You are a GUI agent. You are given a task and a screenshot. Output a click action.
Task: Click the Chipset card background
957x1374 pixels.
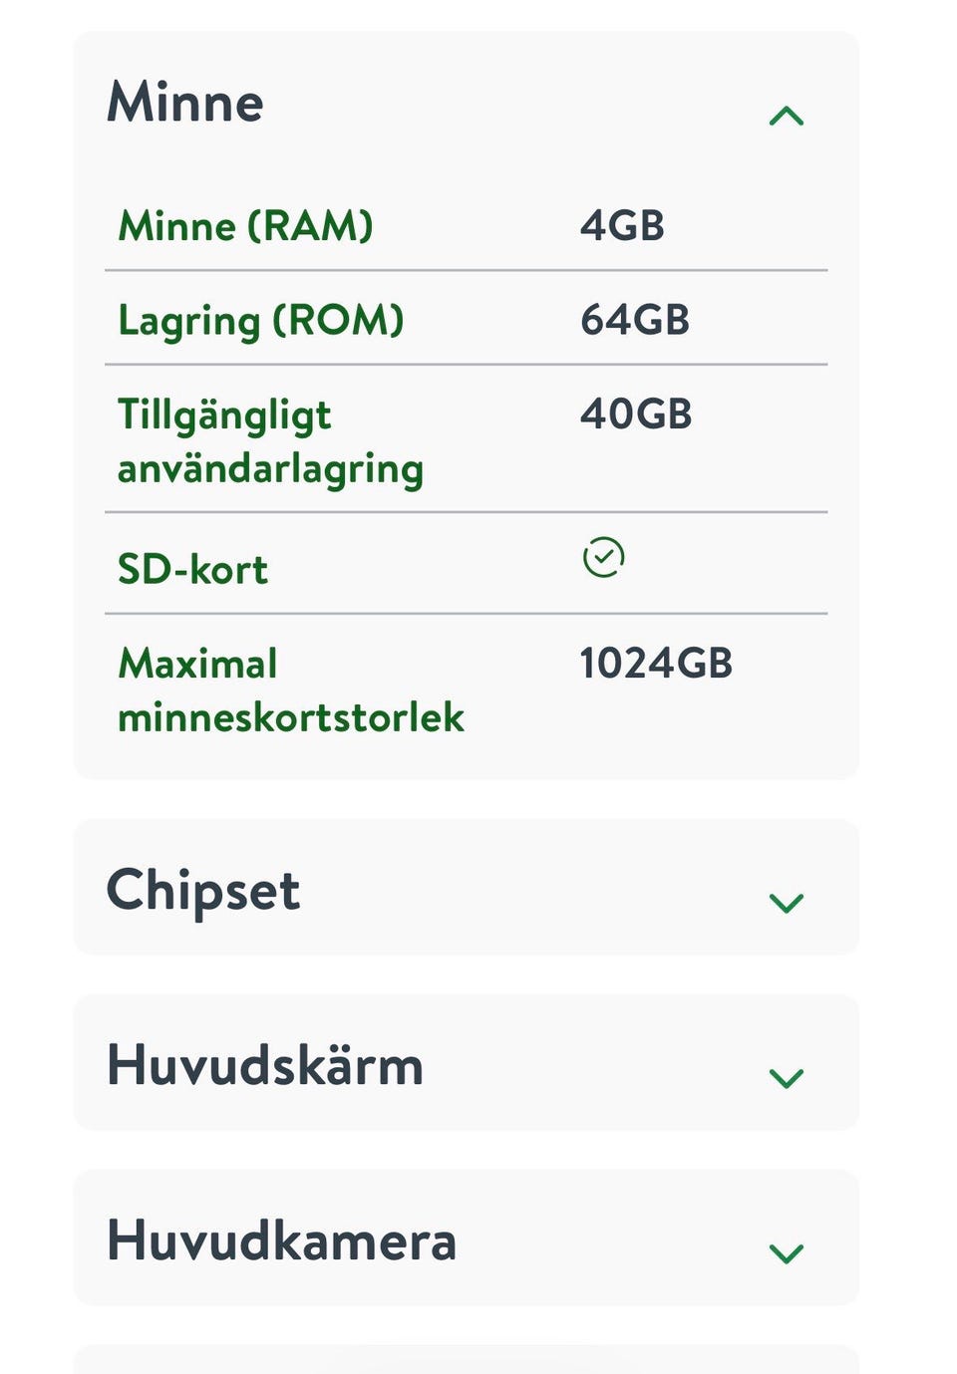pos(467,887)
